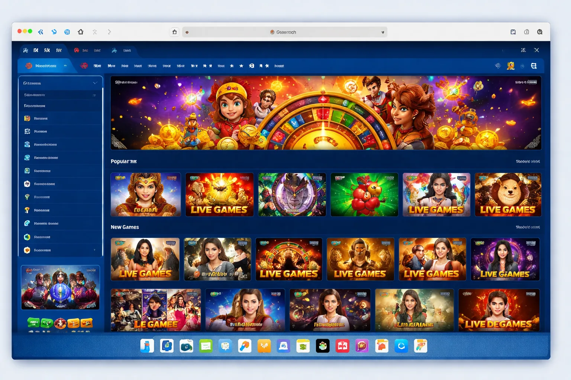Launch the purple dock app icon

coord(362,346)
